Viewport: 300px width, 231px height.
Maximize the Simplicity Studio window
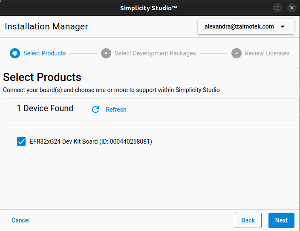[277, 8]
